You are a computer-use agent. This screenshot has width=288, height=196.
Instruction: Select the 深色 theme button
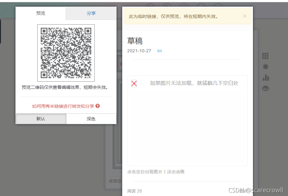pos(91,119)
